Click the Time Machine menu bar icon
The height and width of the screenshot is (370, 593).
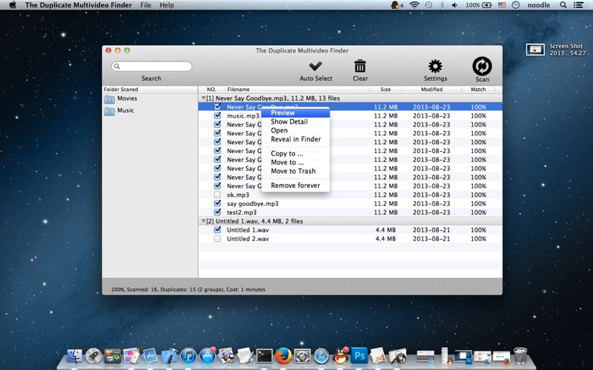click(x=428, y=5)
